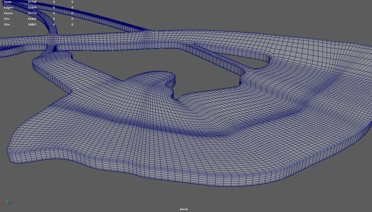Click the UVs label in the HUD

tap(7, 25)
